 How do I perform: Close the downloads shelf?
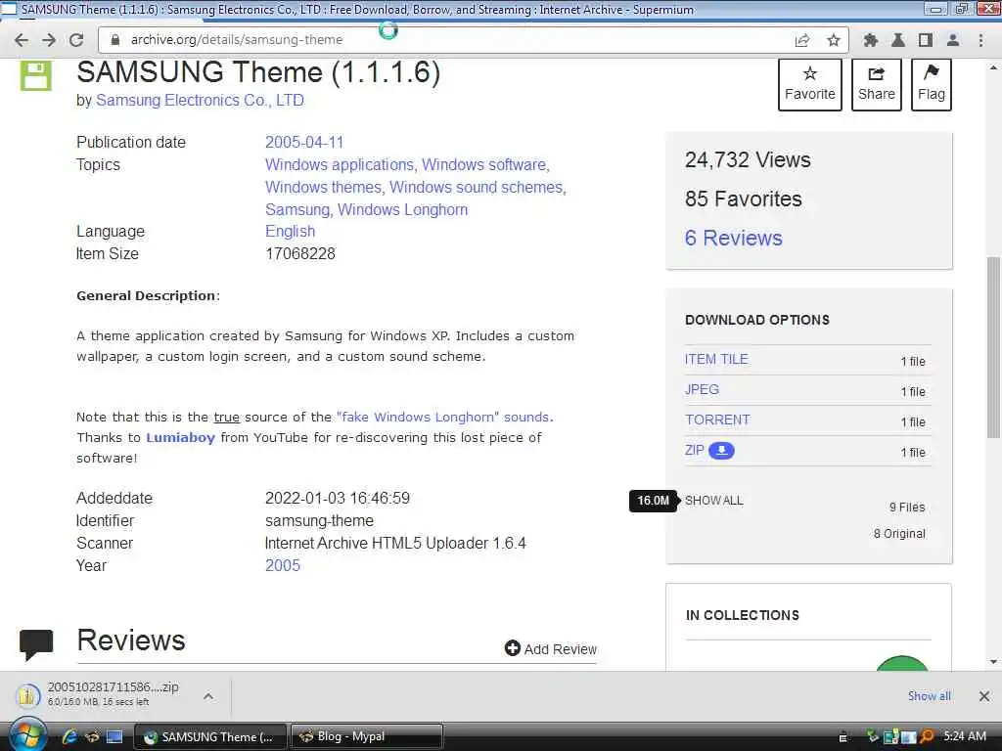984,696
